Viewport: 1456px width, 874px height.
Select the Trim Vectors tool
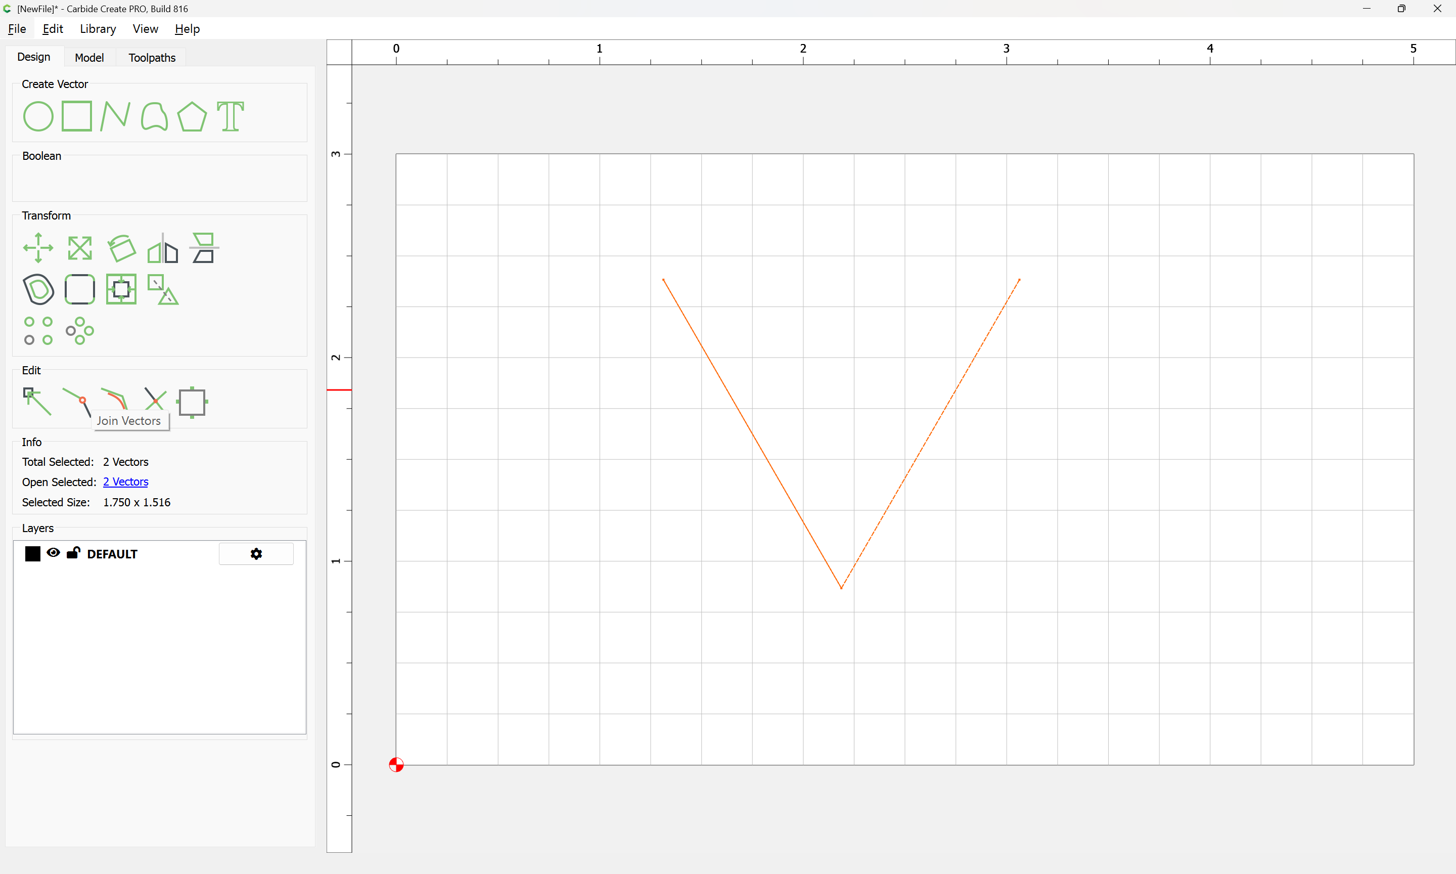click(155, 399)
